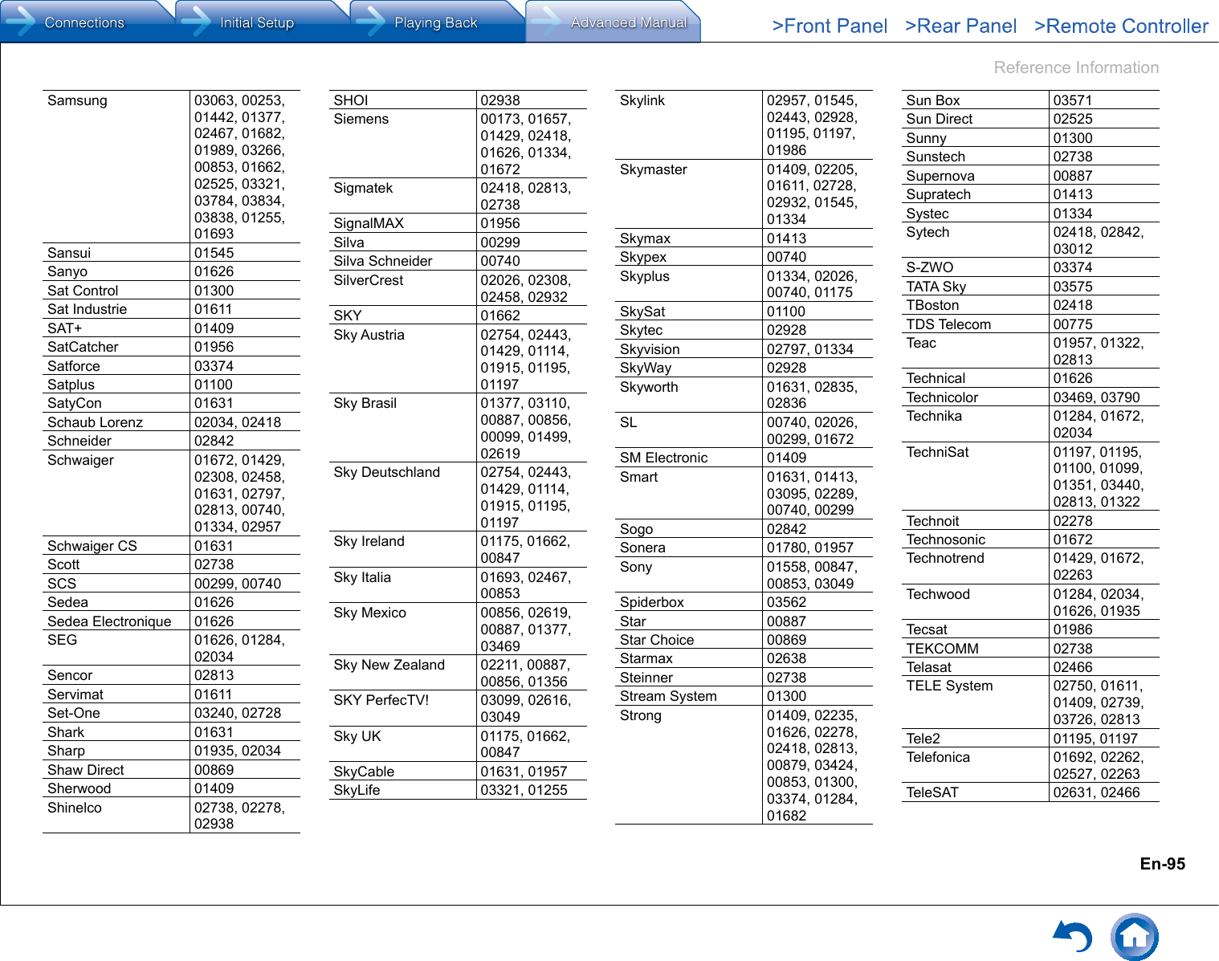Screen dimensions: 1219x961
Task: Jump to Remote Controller section
Action: [1121, 26]
